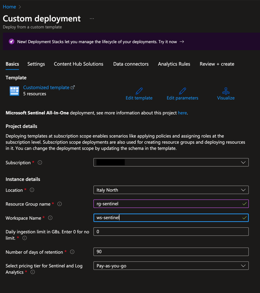This screenshot has width=260, height=293.
Task: Open the Content Hub Solutions tab
Action: 79,64
